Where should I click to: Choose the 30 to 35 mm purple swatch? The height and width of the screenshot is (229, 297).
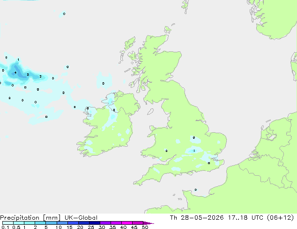tap(105, 223)
